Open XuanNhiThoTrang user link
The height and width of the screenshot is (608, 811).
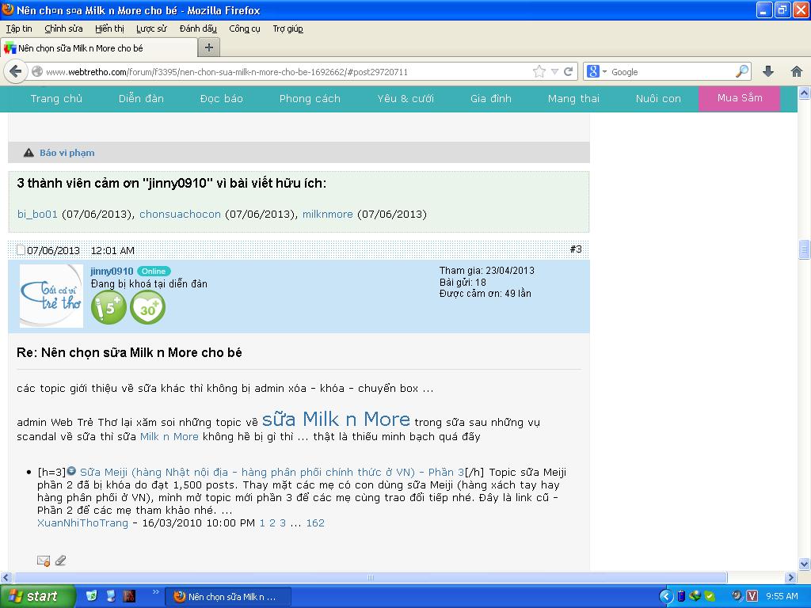tap(82, 522)
